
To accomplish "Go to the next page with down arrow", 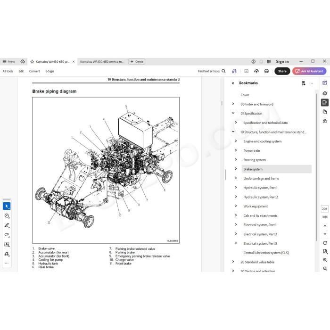I will tap(325, 234).
